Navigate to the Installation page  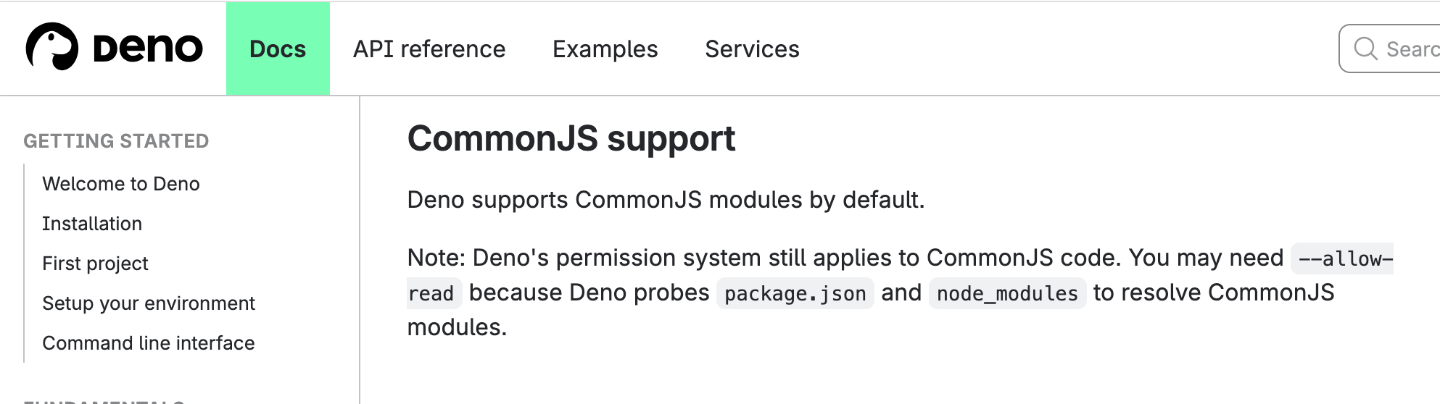click(92, 224)
